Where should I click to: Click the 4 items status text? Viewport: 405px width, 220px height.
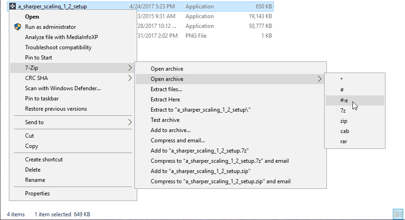pyautogui.click(x=16, y=214)
